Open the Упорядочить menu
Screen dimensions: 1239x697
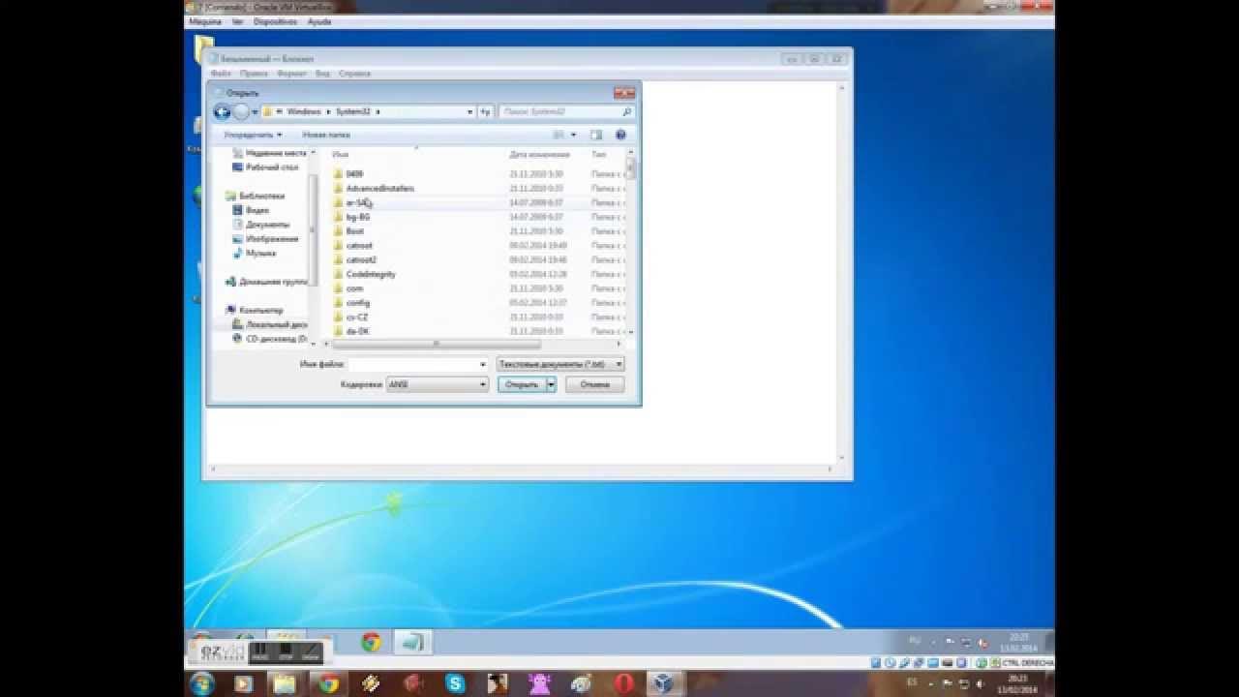253,136
